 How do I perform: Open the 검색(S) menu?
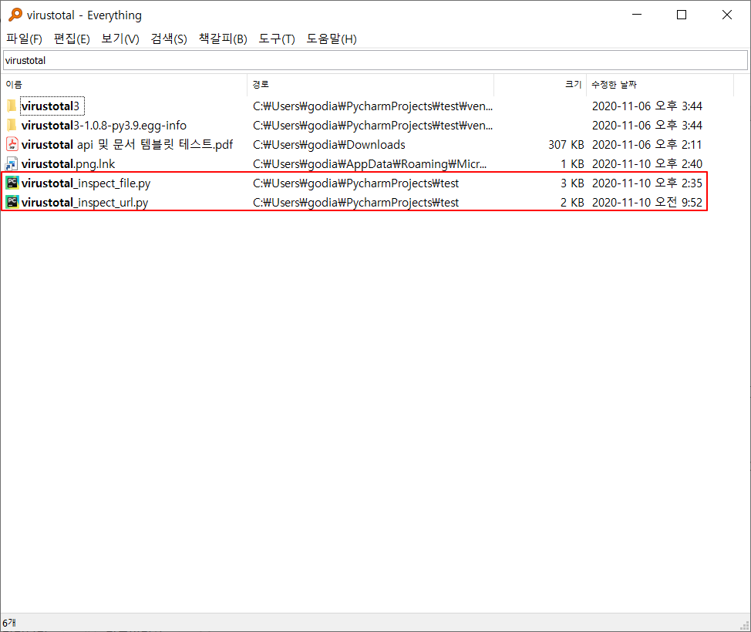[x=169, y=39]
